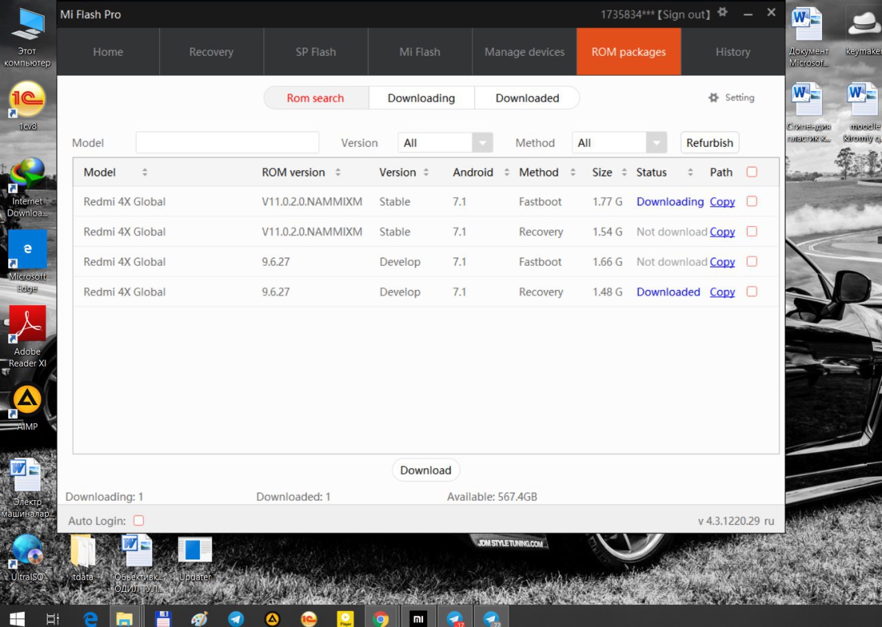
Task: Sort by ROM version column arrows
Action: point(338,172)
